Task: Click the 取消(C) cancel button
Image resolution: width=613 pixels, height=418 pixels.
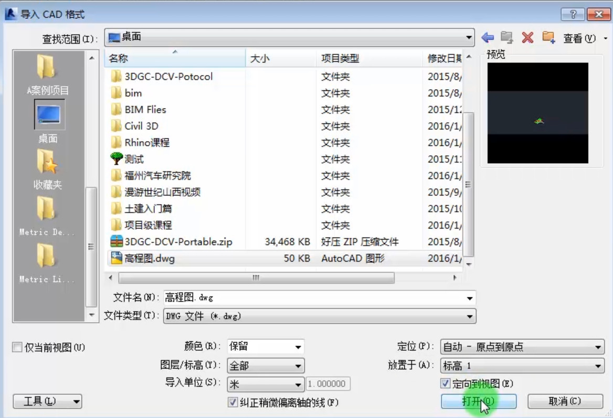Action: coord(565,401)
